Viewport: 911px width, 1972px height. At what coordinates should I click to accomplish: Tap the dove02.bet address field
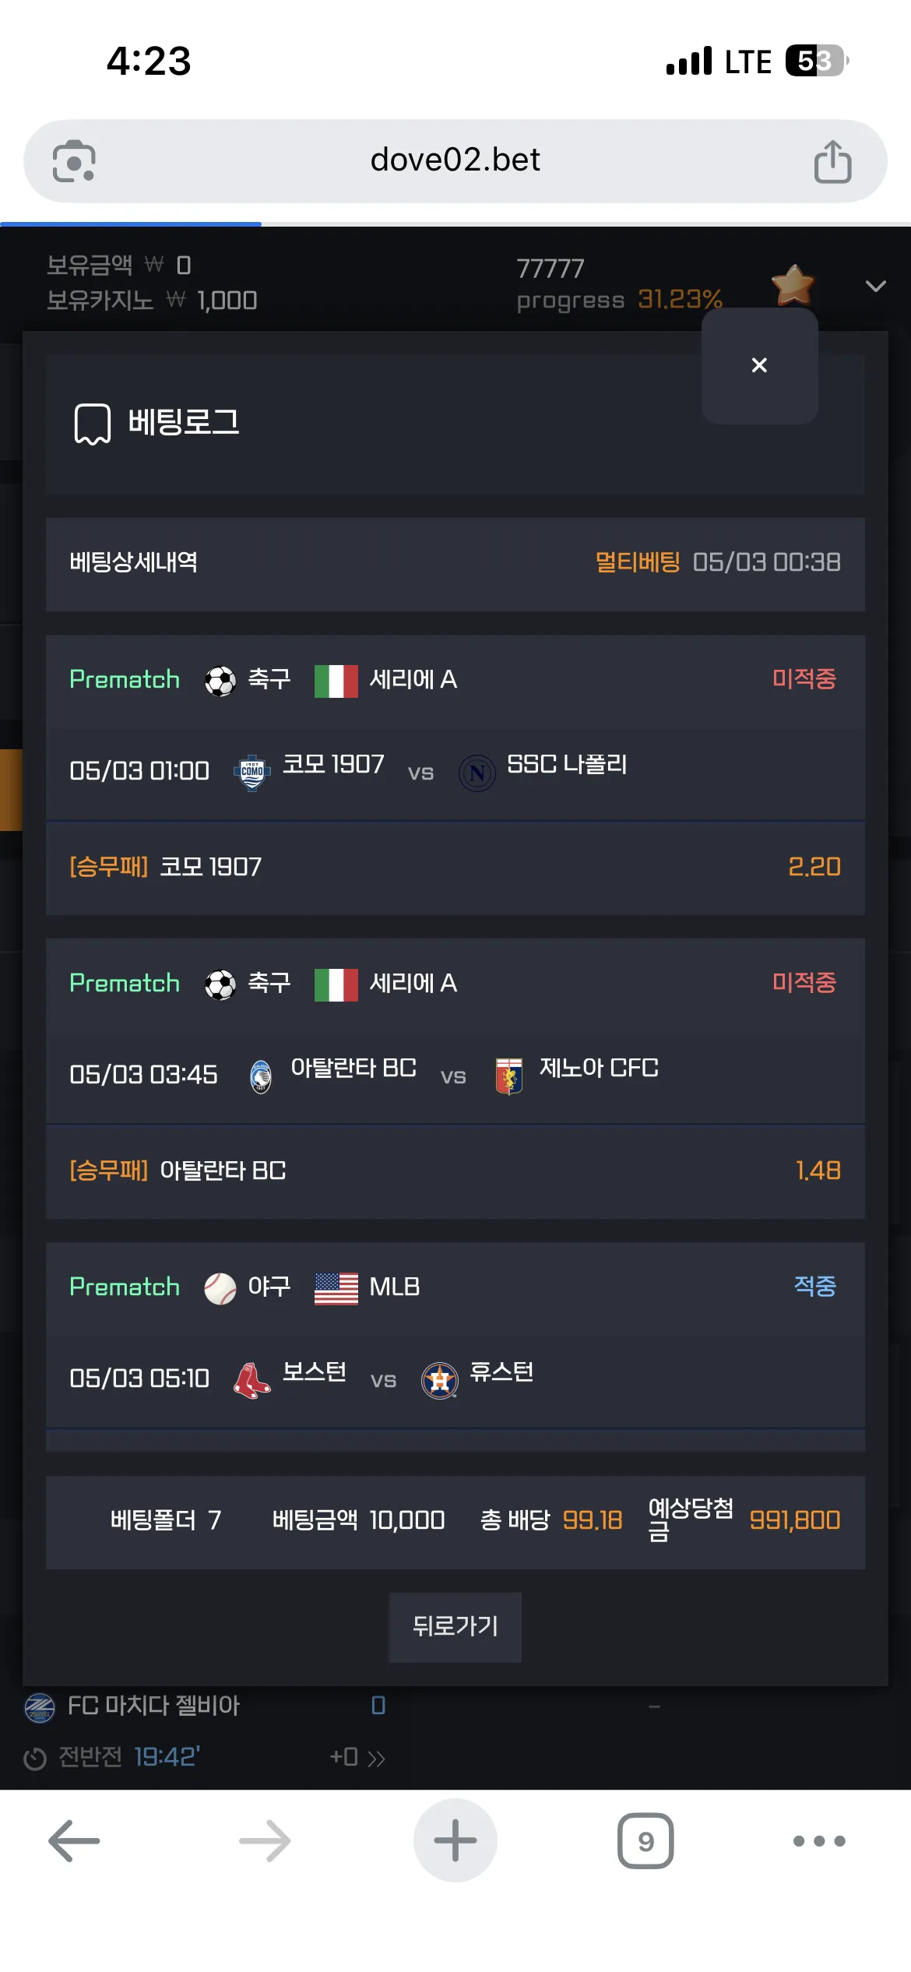(455, 160)
